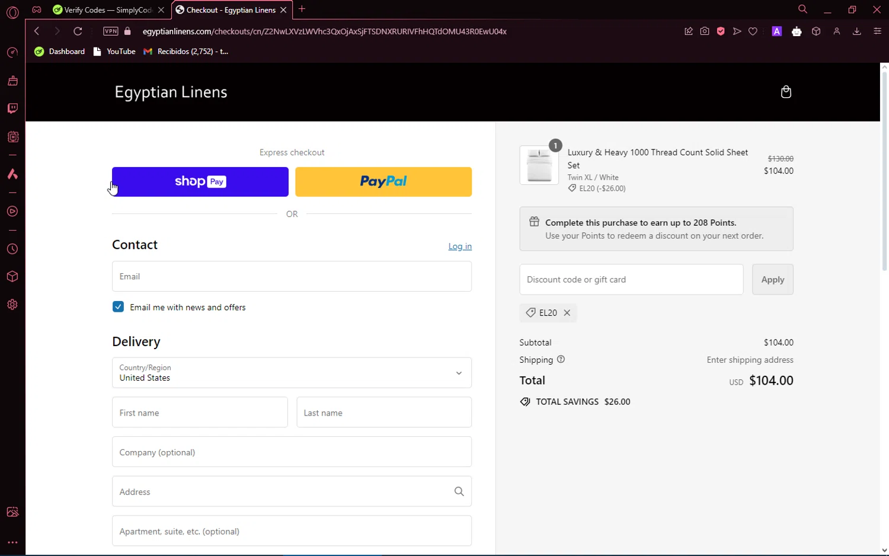
Task: Focus the First name field
Action: [x=200, y=413]
